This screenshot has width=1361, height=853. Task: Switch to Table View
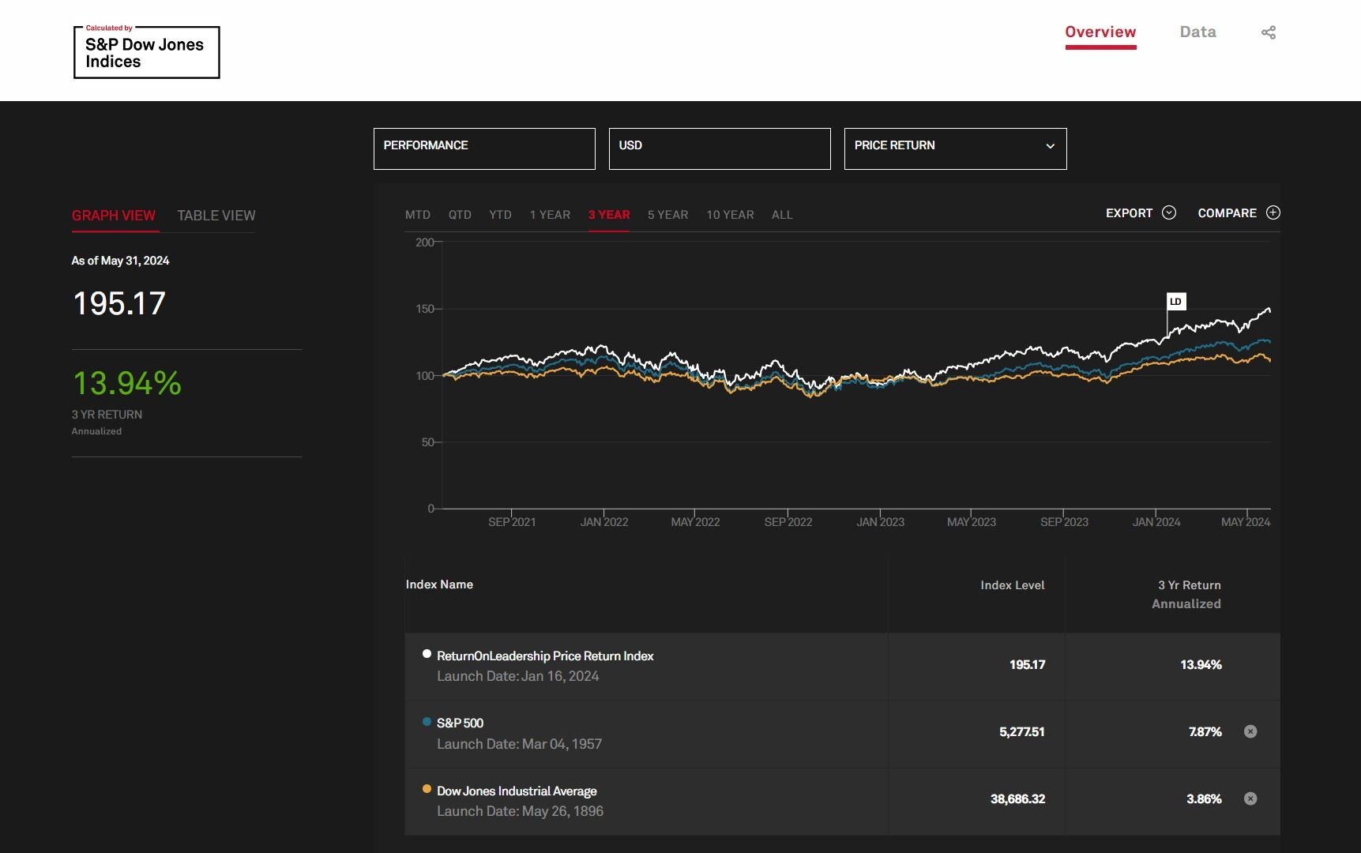point(216,216)
